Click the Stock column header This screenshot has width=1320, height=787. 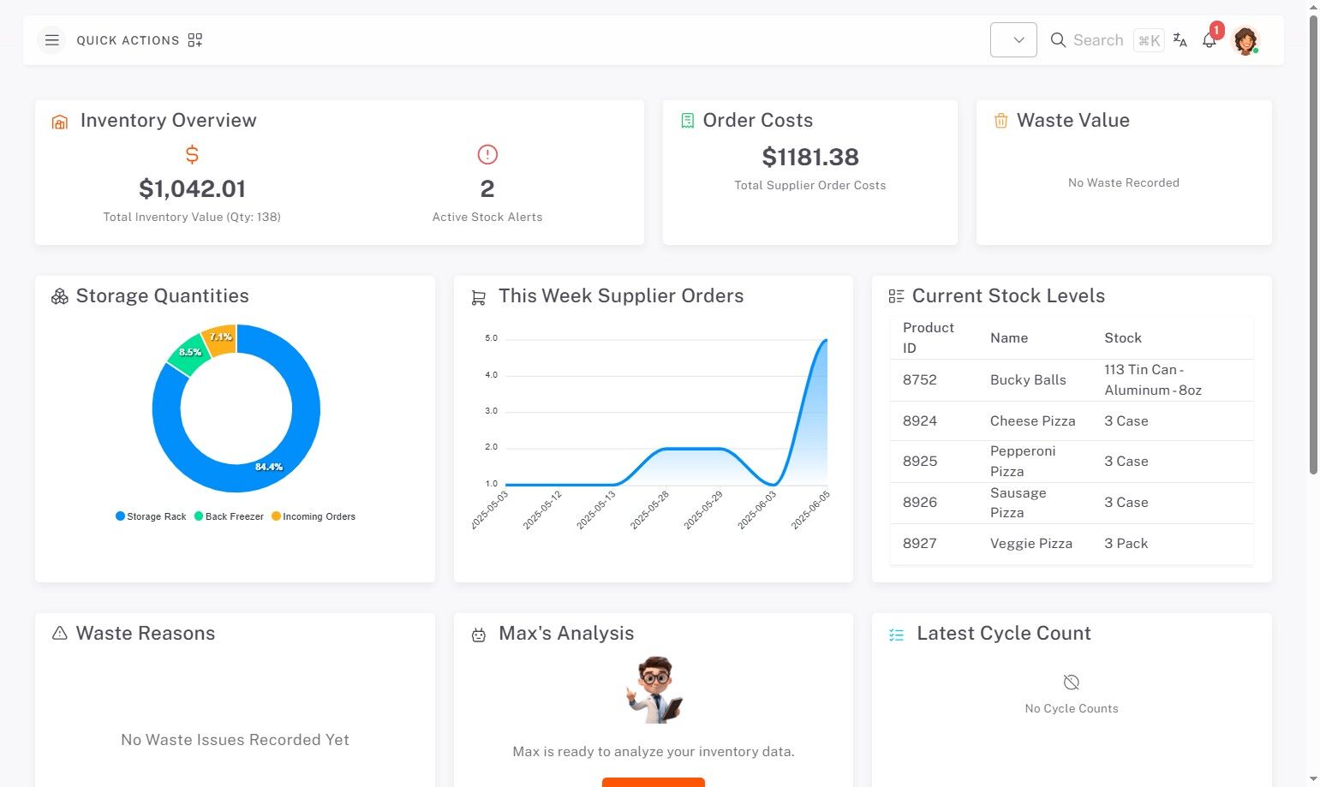coord(1122,338)
